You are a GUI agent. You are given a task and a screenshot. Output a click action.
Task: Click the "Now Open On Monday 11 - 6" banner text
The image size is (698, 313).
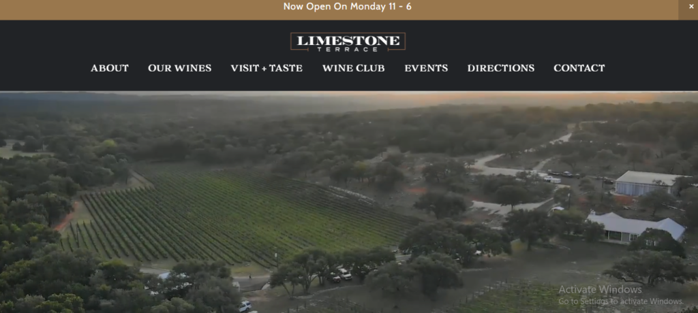tap(347, 7)
